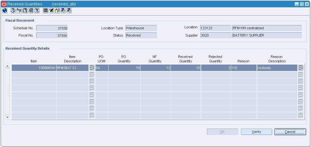This screenshot has height=147, width=311.
Task: Open the Aa find tool in toolbar
Action: coord(19,10)
